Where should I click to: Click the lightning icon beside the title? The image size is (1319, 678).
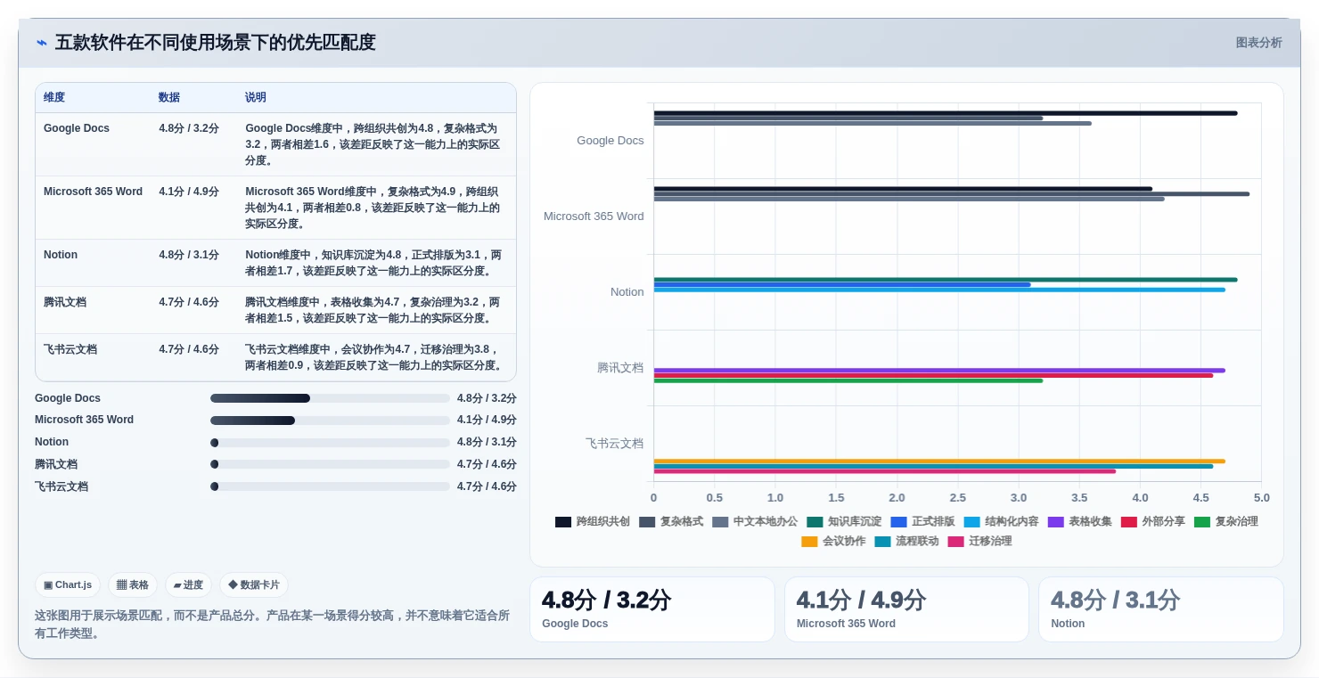(42, 43)
